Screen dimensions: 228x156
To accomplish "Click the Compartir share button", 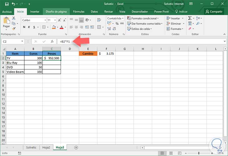I will (x=214, y=12).
